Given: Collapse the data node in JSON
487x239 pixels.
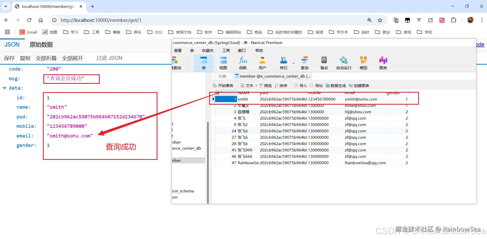Looking at the screenshot, I should click(x=4, y=88).
